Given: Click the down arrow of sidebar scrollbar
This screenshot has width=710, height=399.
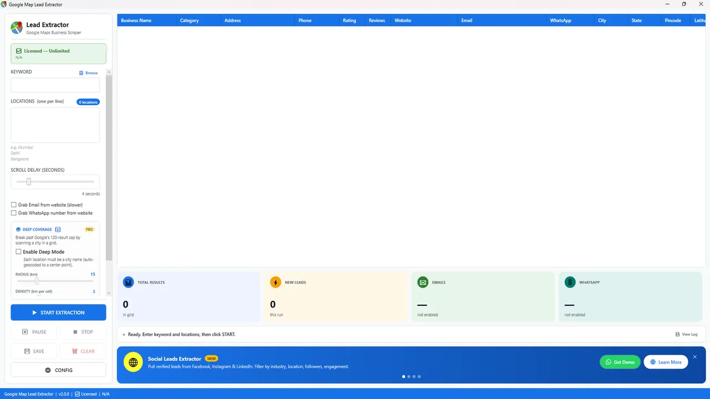Looking at the screenshot, I should coord(109,293).
